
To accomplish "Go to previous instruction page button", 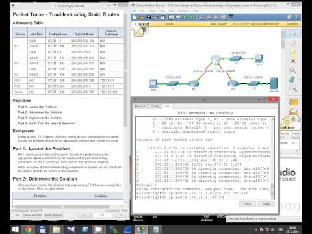I will (84, 215).
